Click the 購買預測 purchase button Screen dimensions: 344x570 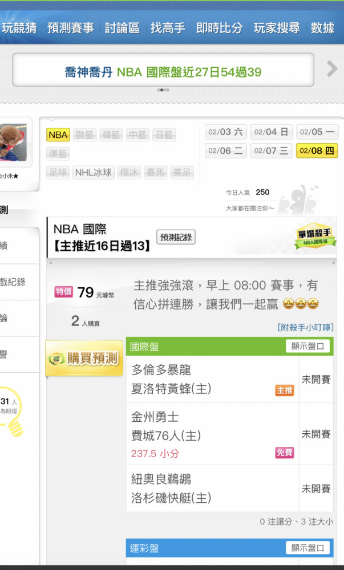pos(84,358)
